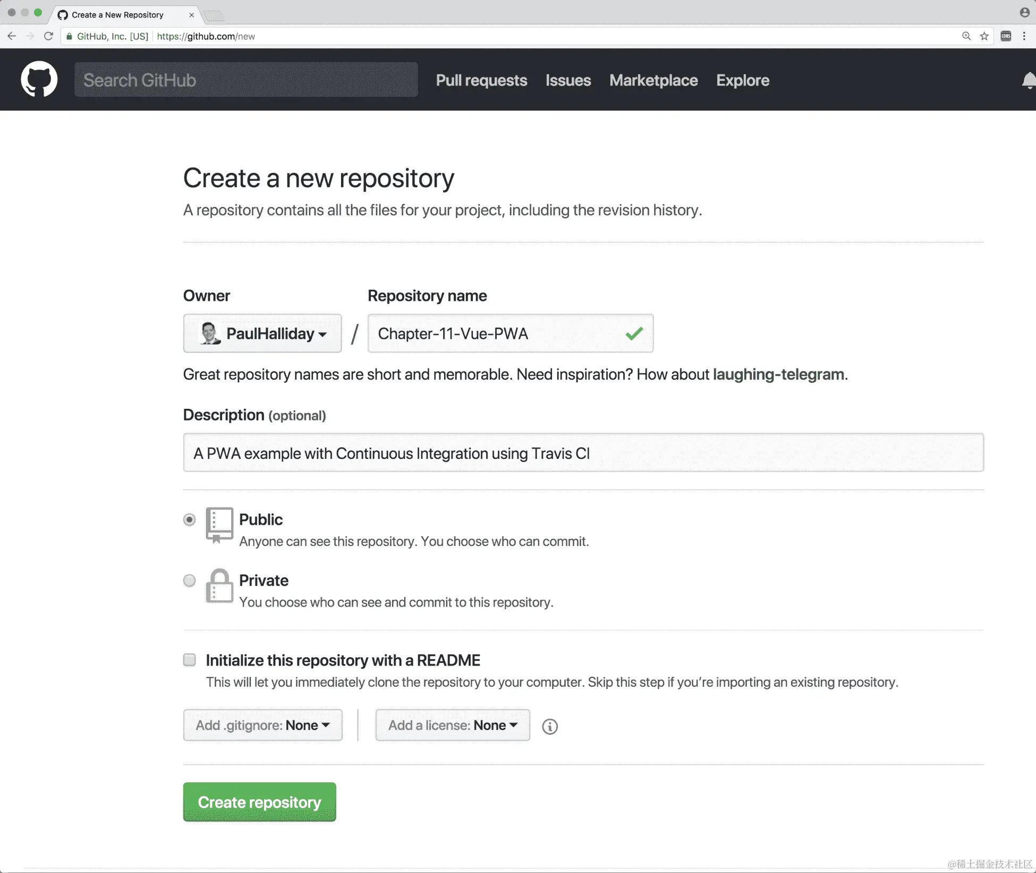Screen dimensions: 1036x873
Task: Open the CORS extension icon
Action: click(1006, 36)
